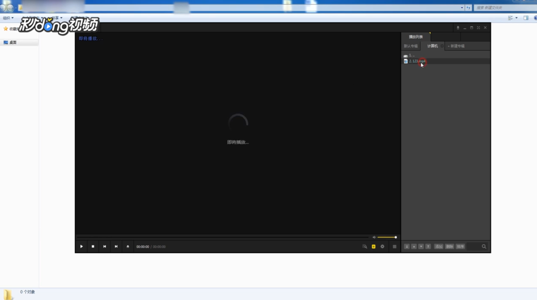The image size is (537, 300).
Task: Stop playback with the square Stop button
Action: [93, 246]
